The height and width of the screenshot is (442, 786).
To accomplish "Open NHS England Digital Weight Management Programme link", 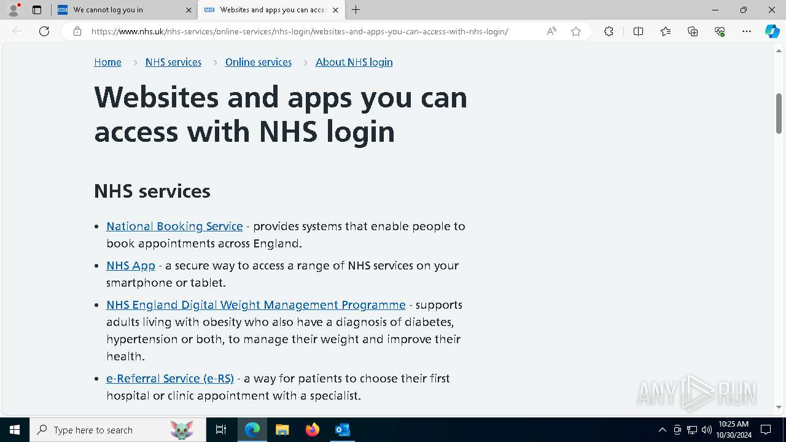I will click(256, 304).
